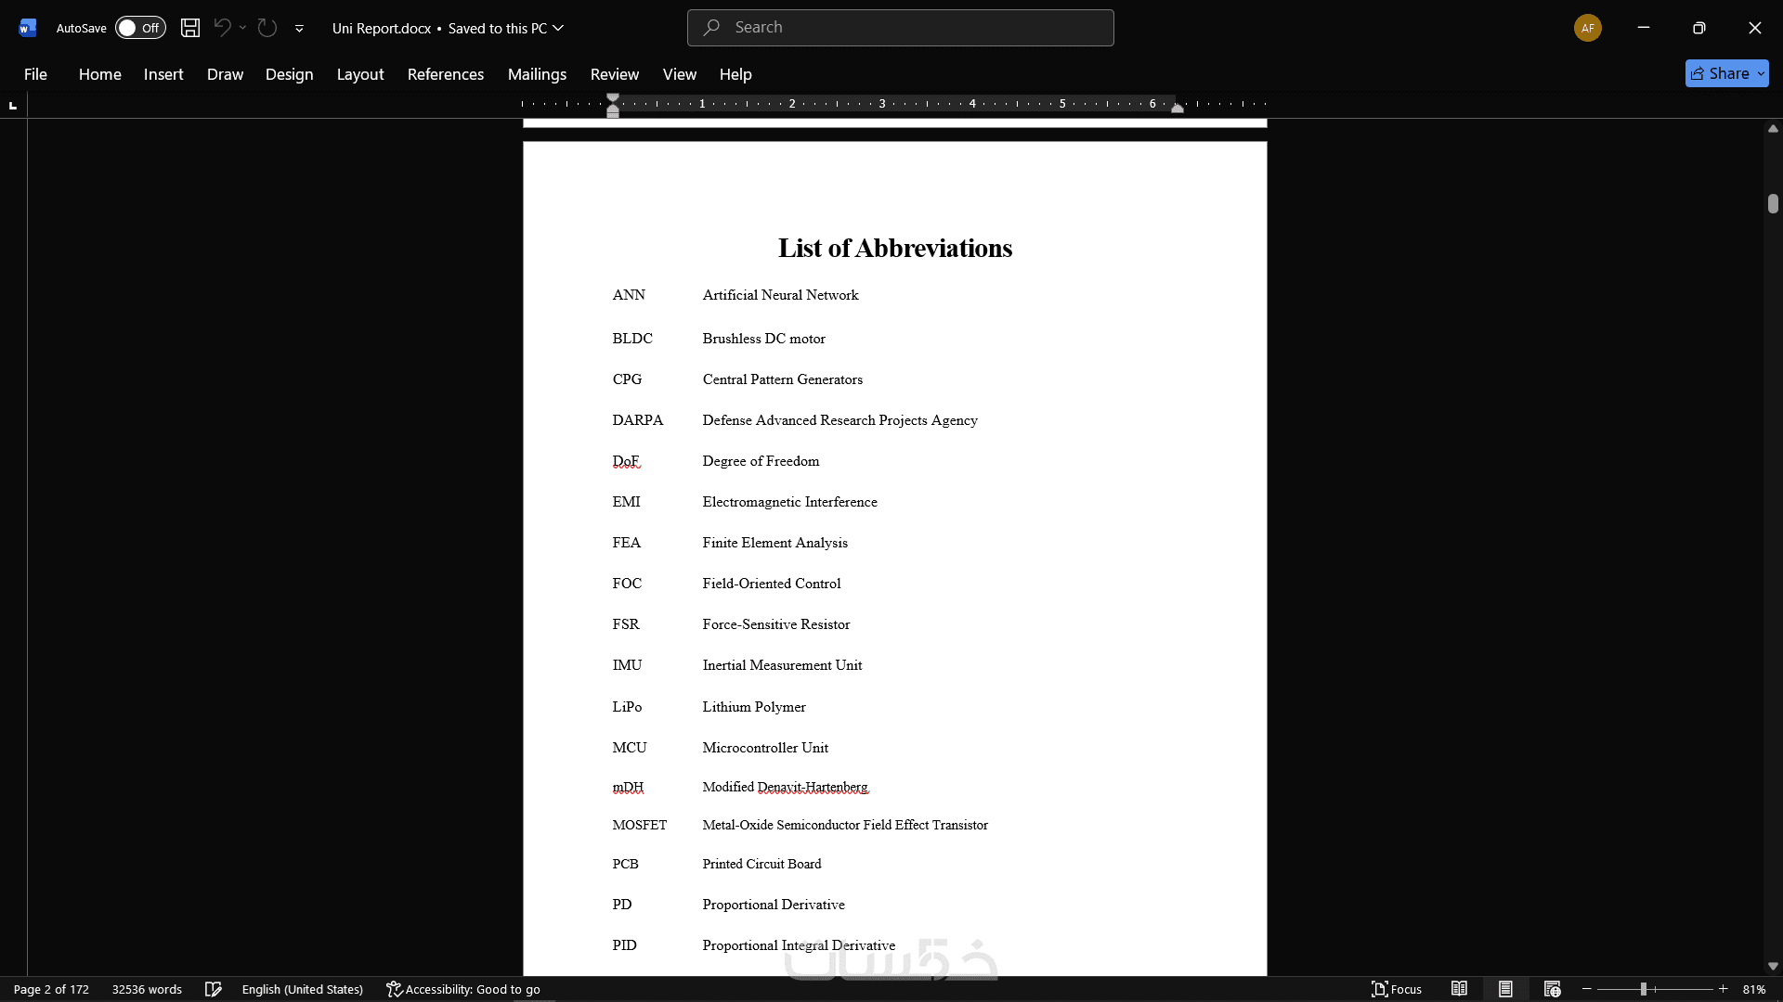Click the Redo/Repeat icon
1783x1002 pixels.
point(267,28)
